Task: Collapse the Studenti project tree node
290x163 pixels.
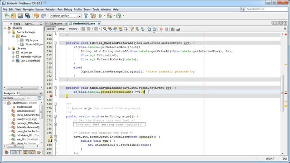Action: (x=5, y=28)
